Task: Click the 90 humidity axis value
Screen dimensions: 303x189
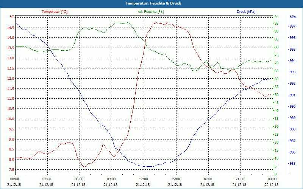Action: tap(276, 31)
